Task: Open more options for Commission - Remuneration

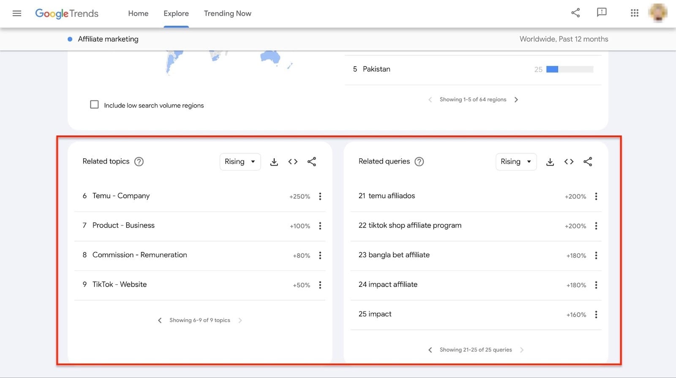Action: [x=320, y=256]
